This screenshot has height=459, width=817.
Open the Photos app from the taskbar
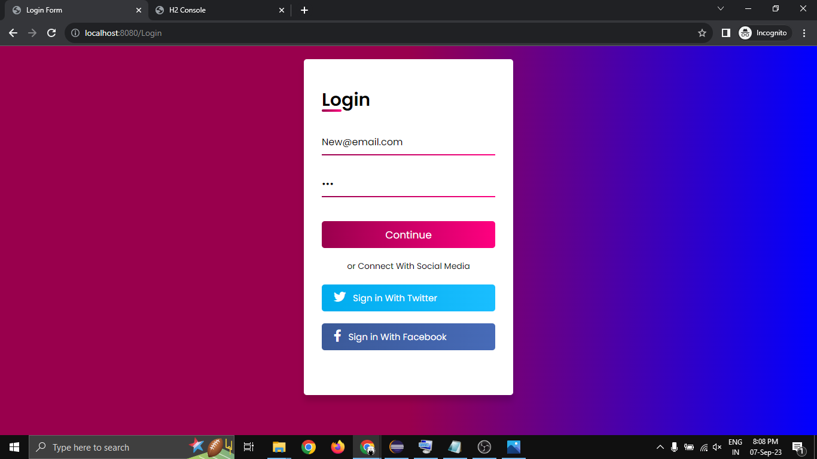tap(514, 447)
